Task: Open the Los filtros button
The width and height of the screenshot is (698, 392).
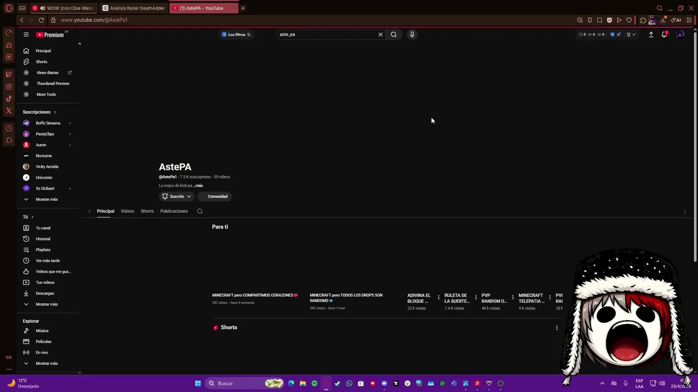Action: (x=236, y=34)
